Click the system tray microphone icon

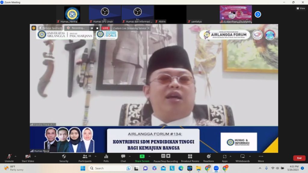tap(266, 168)
